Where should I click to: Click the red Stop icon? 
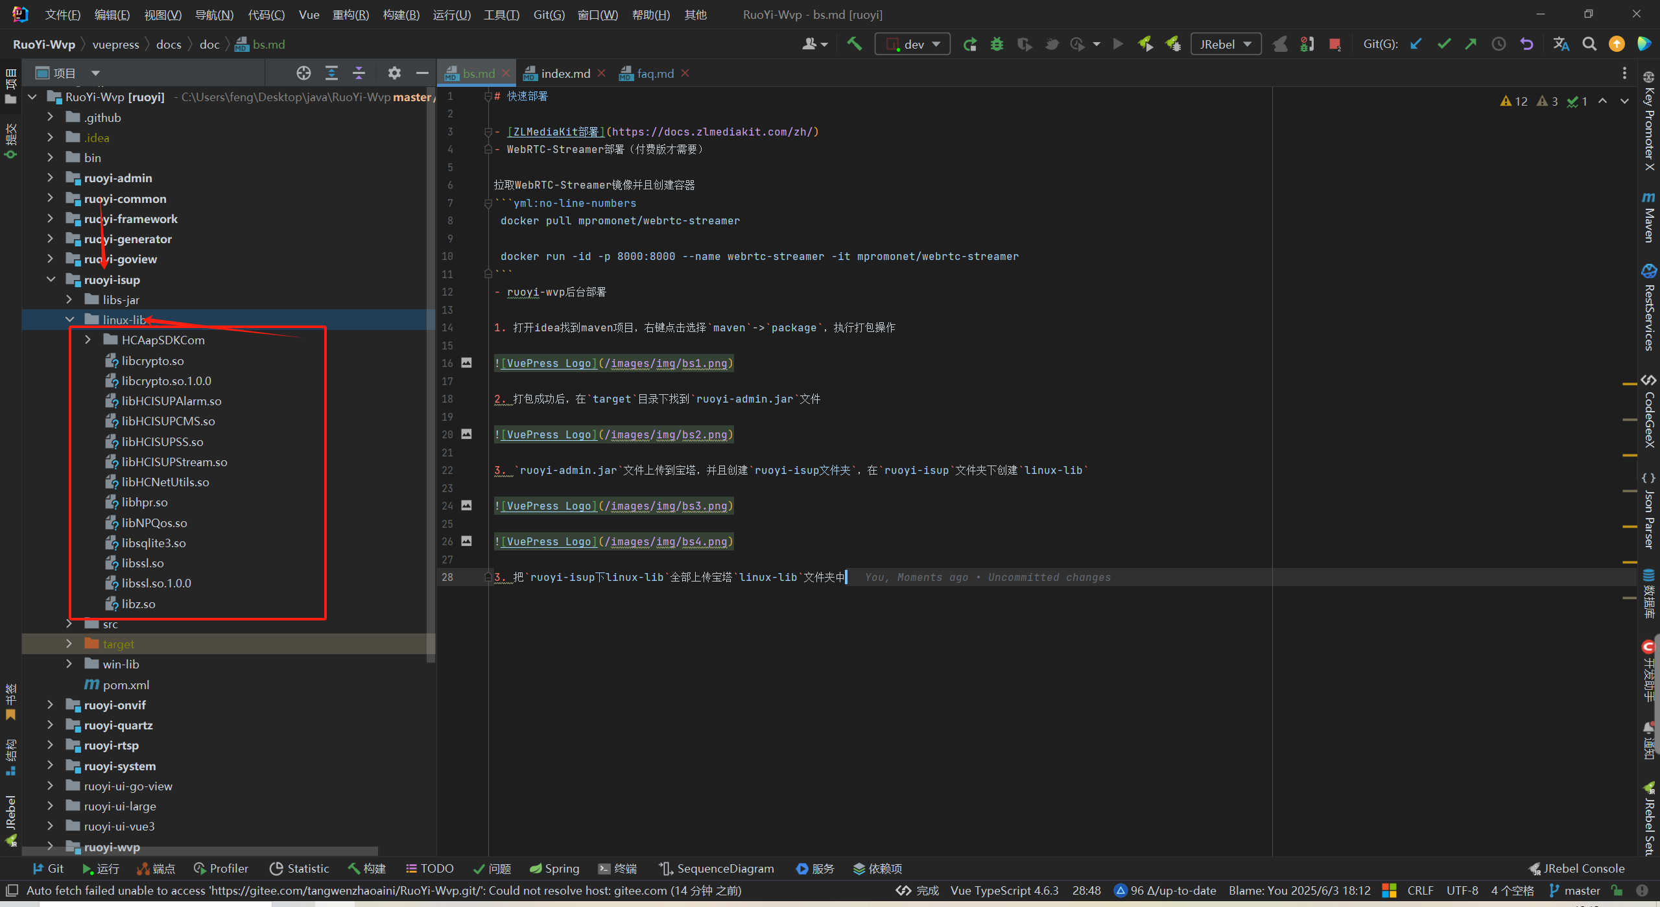click(x=1335, y=44)
